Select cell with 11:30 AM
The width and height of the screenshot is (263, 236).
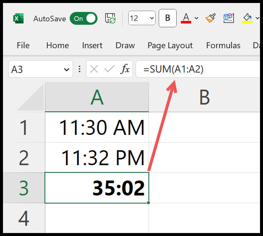pos(97,127)
